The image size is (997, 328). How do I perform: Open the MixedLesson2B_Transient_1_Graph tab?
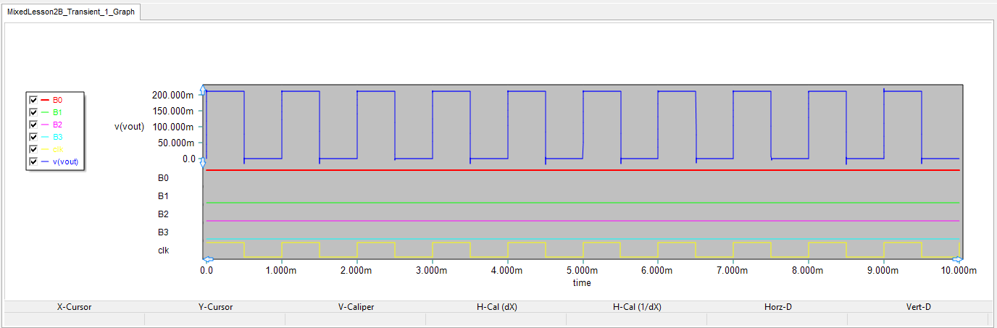click(71, 12)
